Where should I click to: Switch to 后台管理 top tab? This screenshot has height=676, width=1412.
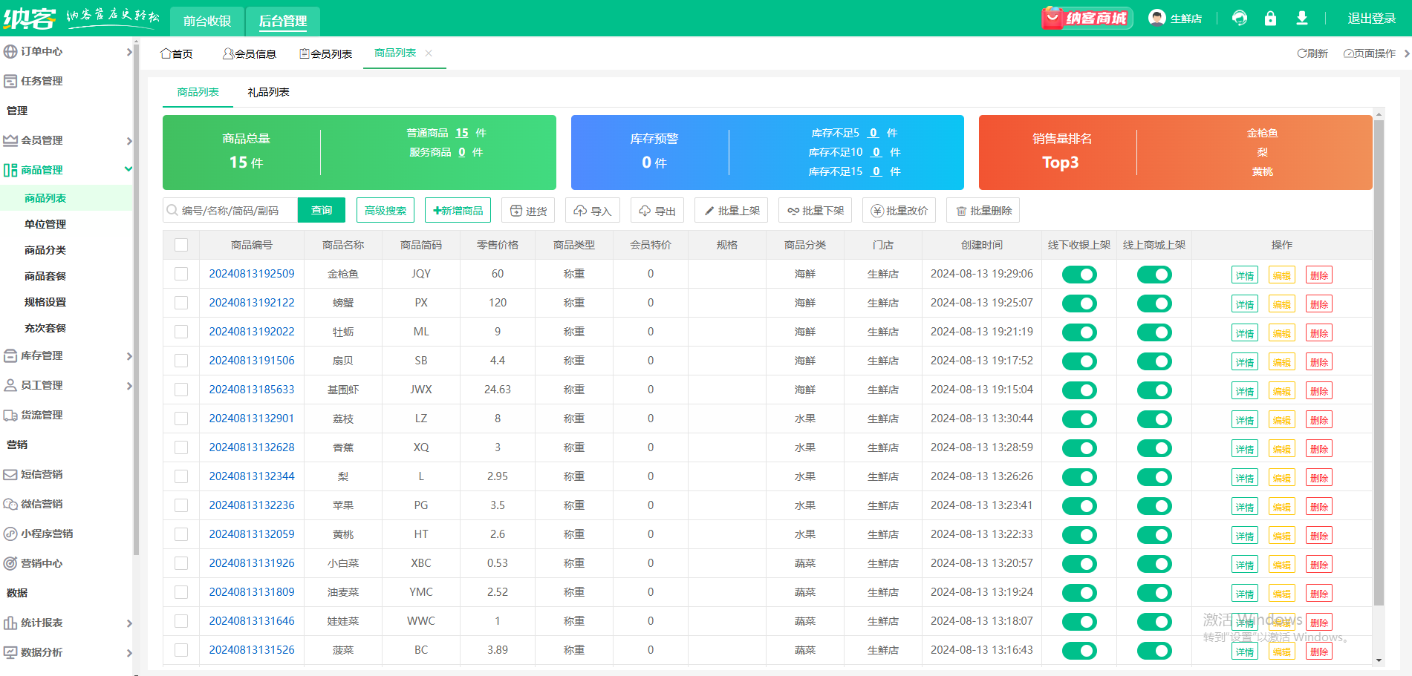point(283,21)
